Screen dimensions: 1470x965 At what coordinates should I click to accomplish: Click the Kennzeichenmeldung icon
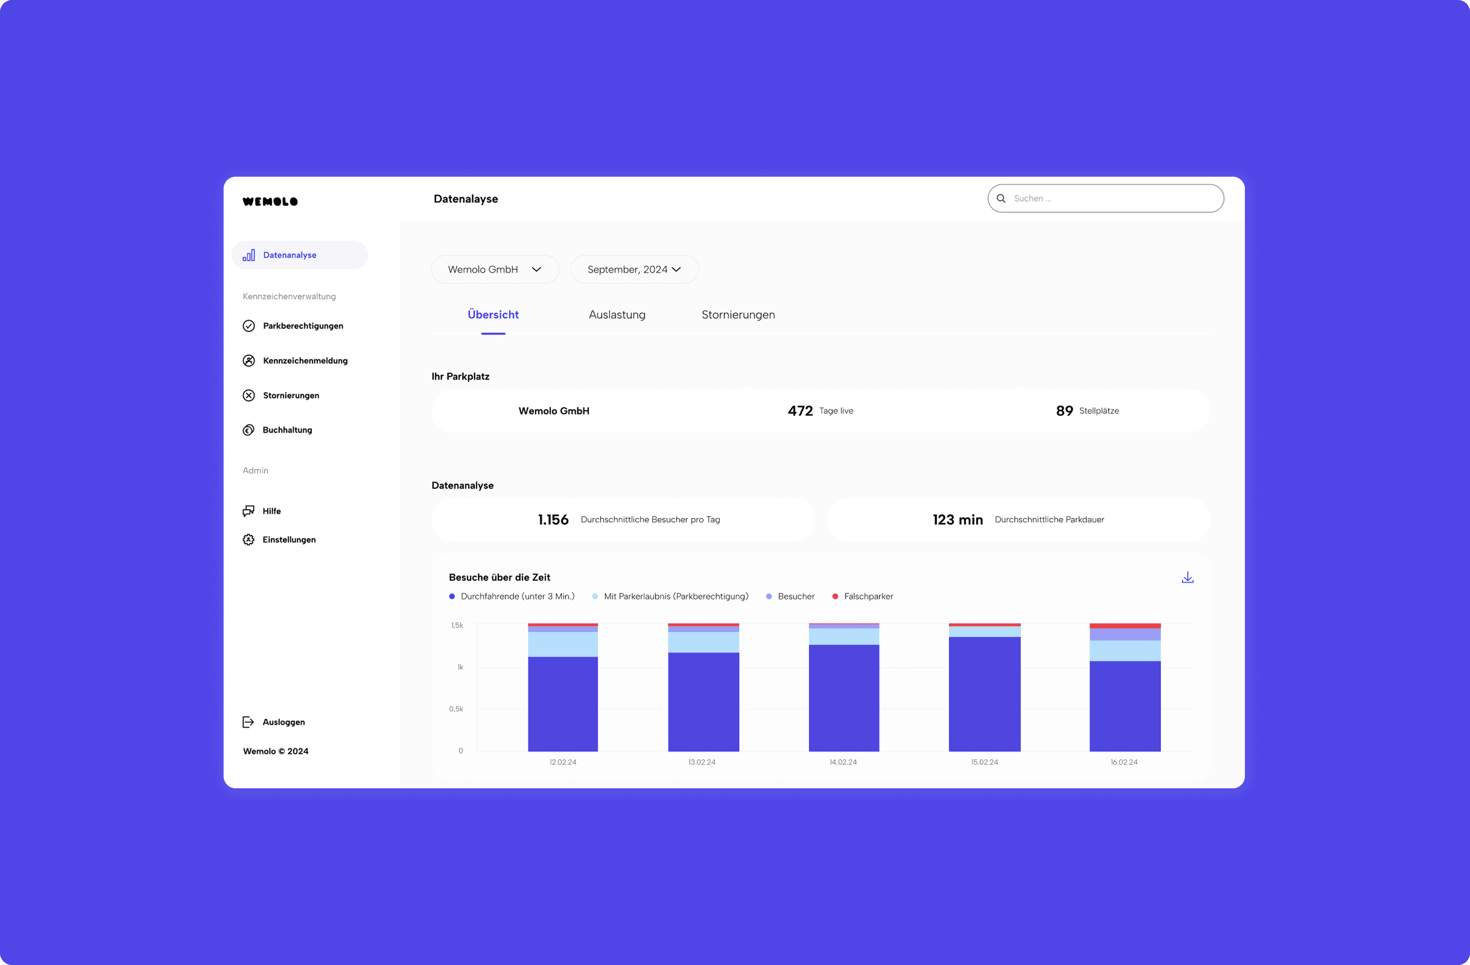coord(249,361)
